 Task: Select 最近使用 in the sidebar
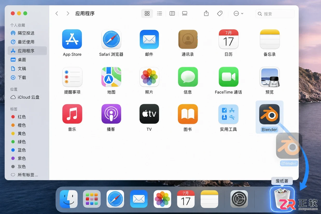[27, 42]
